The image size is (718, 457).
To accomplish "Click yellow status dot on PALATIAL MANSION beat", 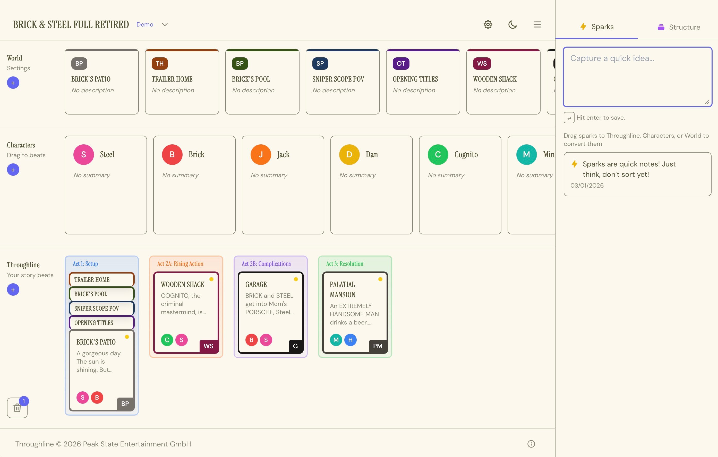I will point(380,279).
